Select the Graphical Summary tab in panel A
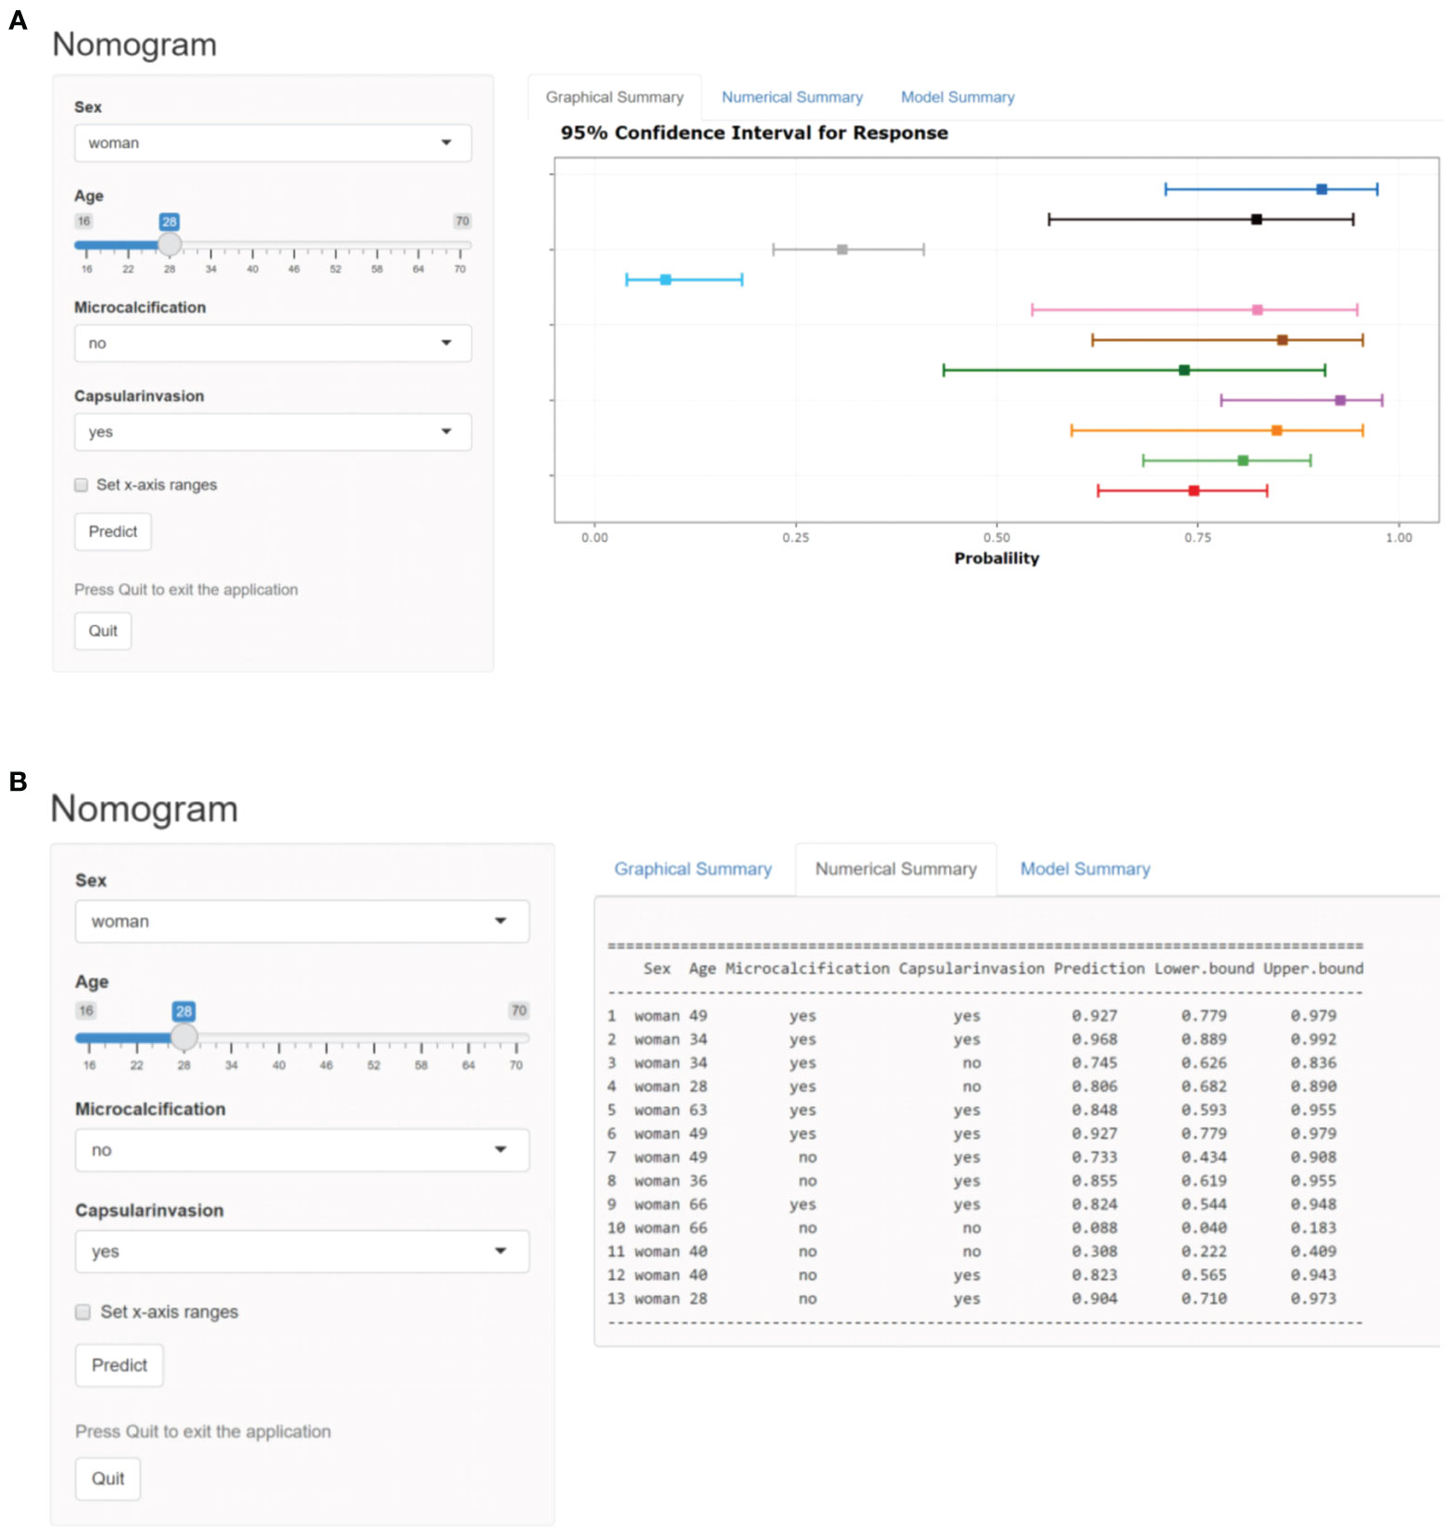Screen dimensions: 1445x1538 tap(615, 97)
